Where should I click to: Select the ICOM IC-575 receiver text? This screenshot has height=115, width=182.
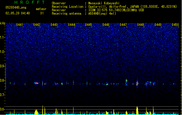[116, 10]
